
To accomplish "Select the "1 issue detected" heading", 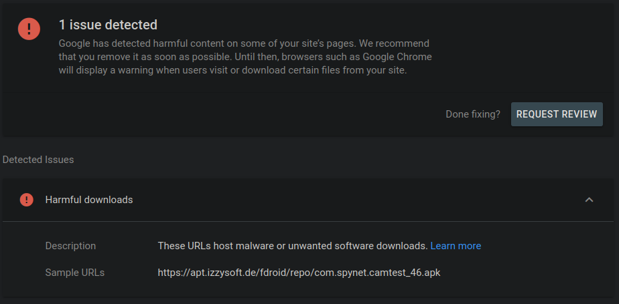I will click(108, 25).
